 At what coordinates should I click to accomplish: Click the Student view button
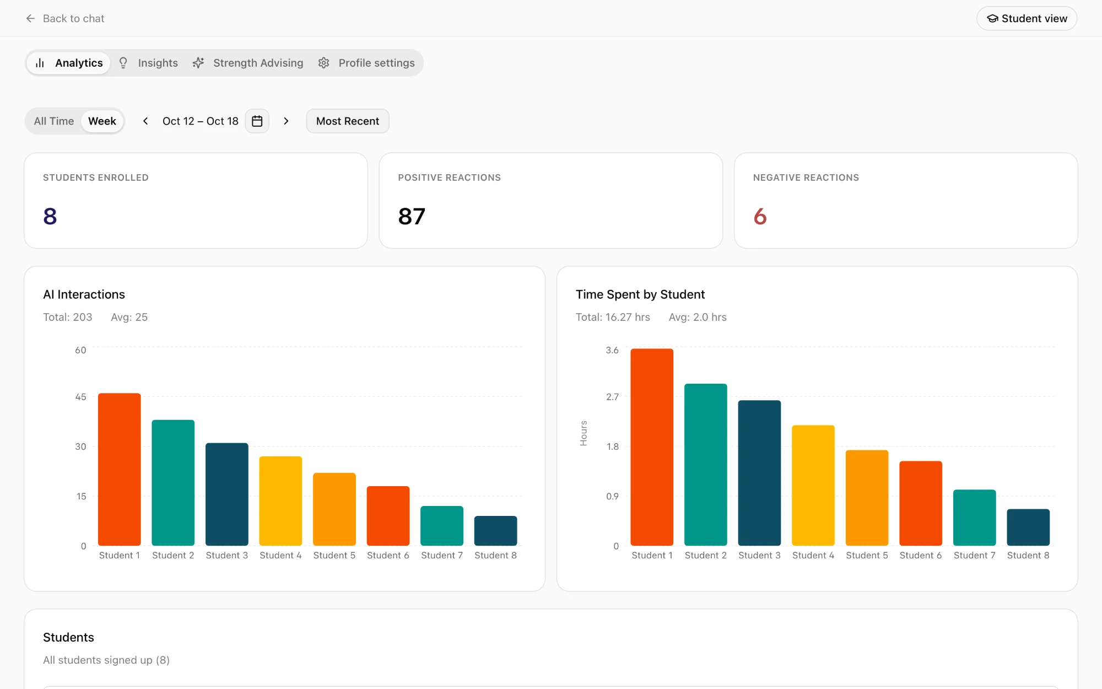[1027, 18]
